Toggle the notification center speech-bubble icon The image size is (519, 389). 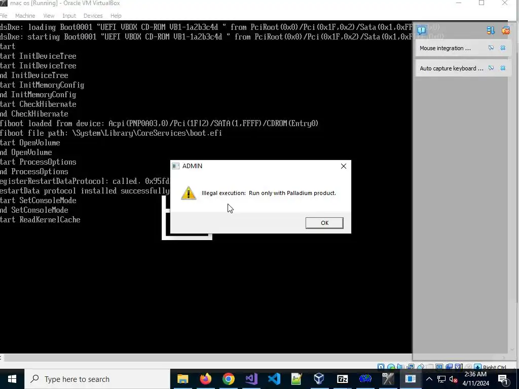point(421,30)
